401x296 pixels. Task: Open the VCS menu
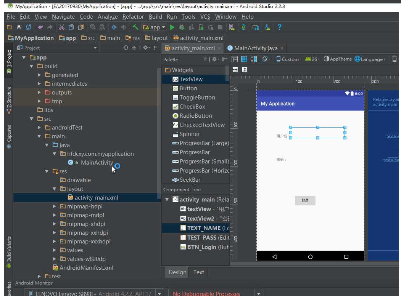pyautogui.click(x=205, y=17)
